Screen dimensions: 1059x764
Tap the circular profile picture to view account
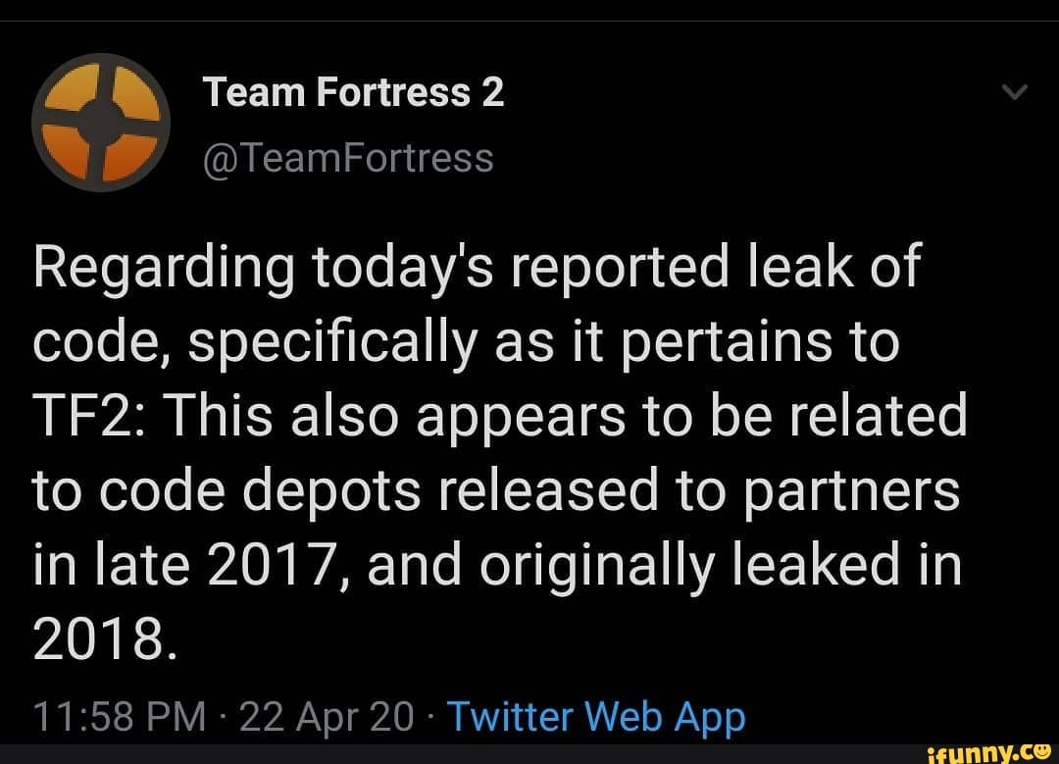(x=98, y=122)
